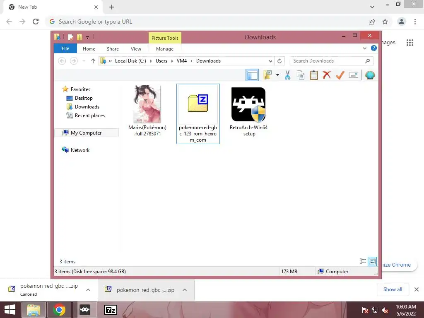Click the Paste clipboard icon
The width and height of the screenshot is (424, 318).
[314, 75]
